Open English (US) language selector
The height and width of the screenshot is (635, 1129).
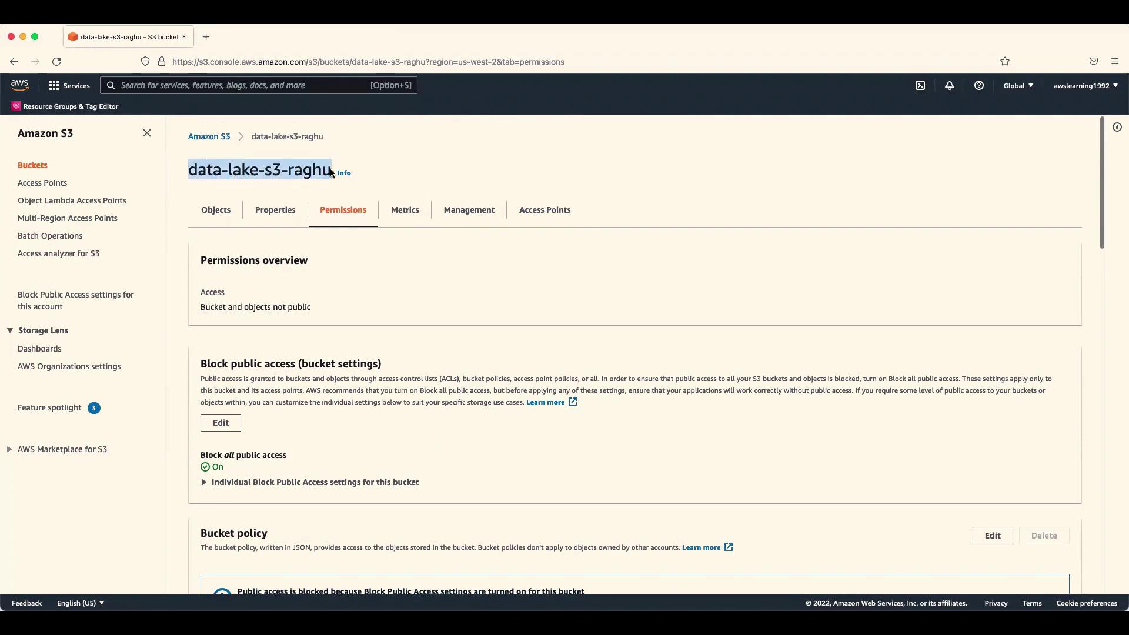coord(81,603)
